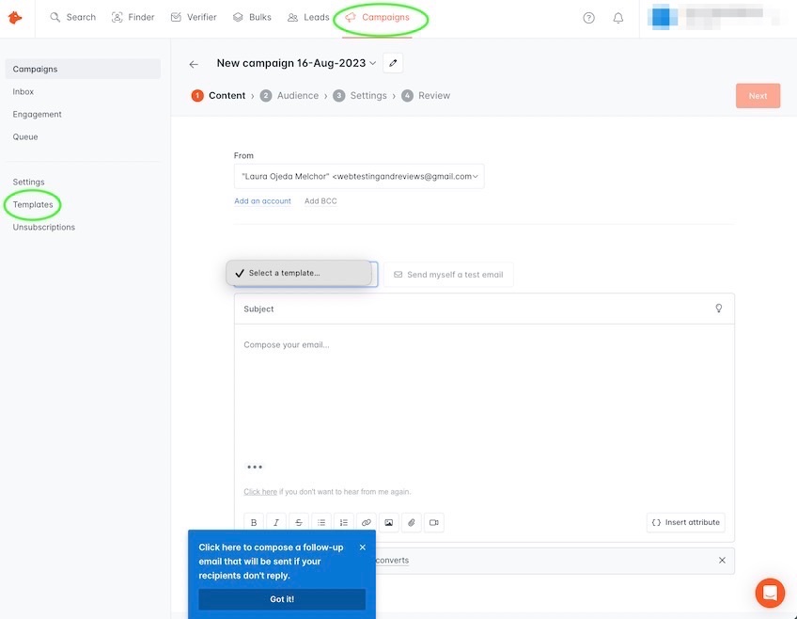Click the converts link text
This screenshot has width=797, height=619.
click(393, 560)
